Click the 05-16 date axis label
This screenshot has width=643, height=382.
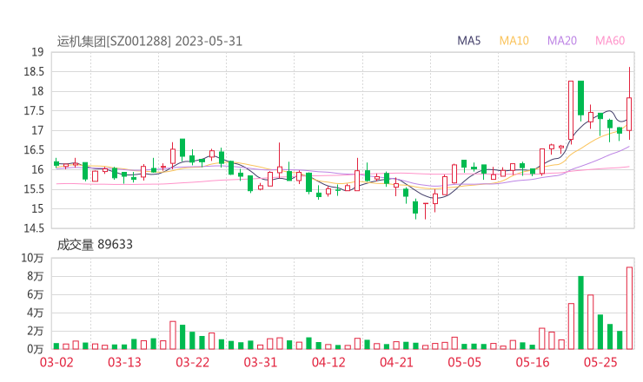[x=533, y=362]
